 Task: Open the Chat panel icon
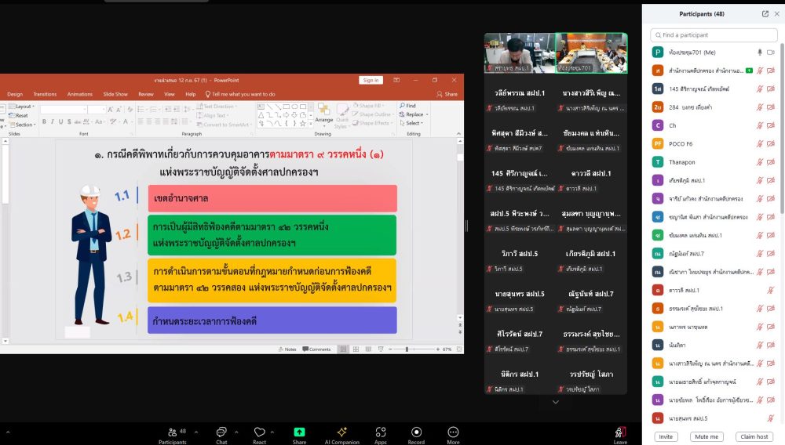tap(221, 432)
